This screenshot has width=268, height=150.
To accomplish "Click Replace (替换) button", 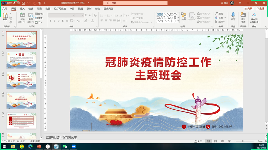I will 219,18.
